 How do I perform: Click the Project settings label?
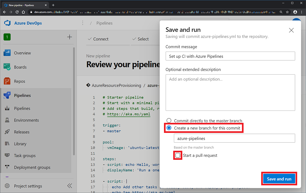click(28, 186)
